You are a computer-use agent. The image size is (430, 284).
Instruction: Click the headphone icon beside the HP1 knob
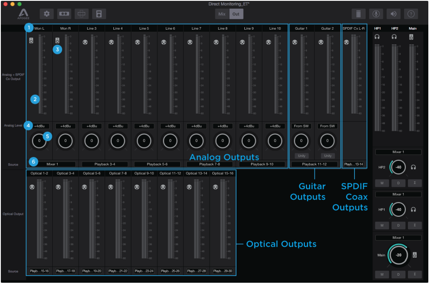(x=412, y=209)
